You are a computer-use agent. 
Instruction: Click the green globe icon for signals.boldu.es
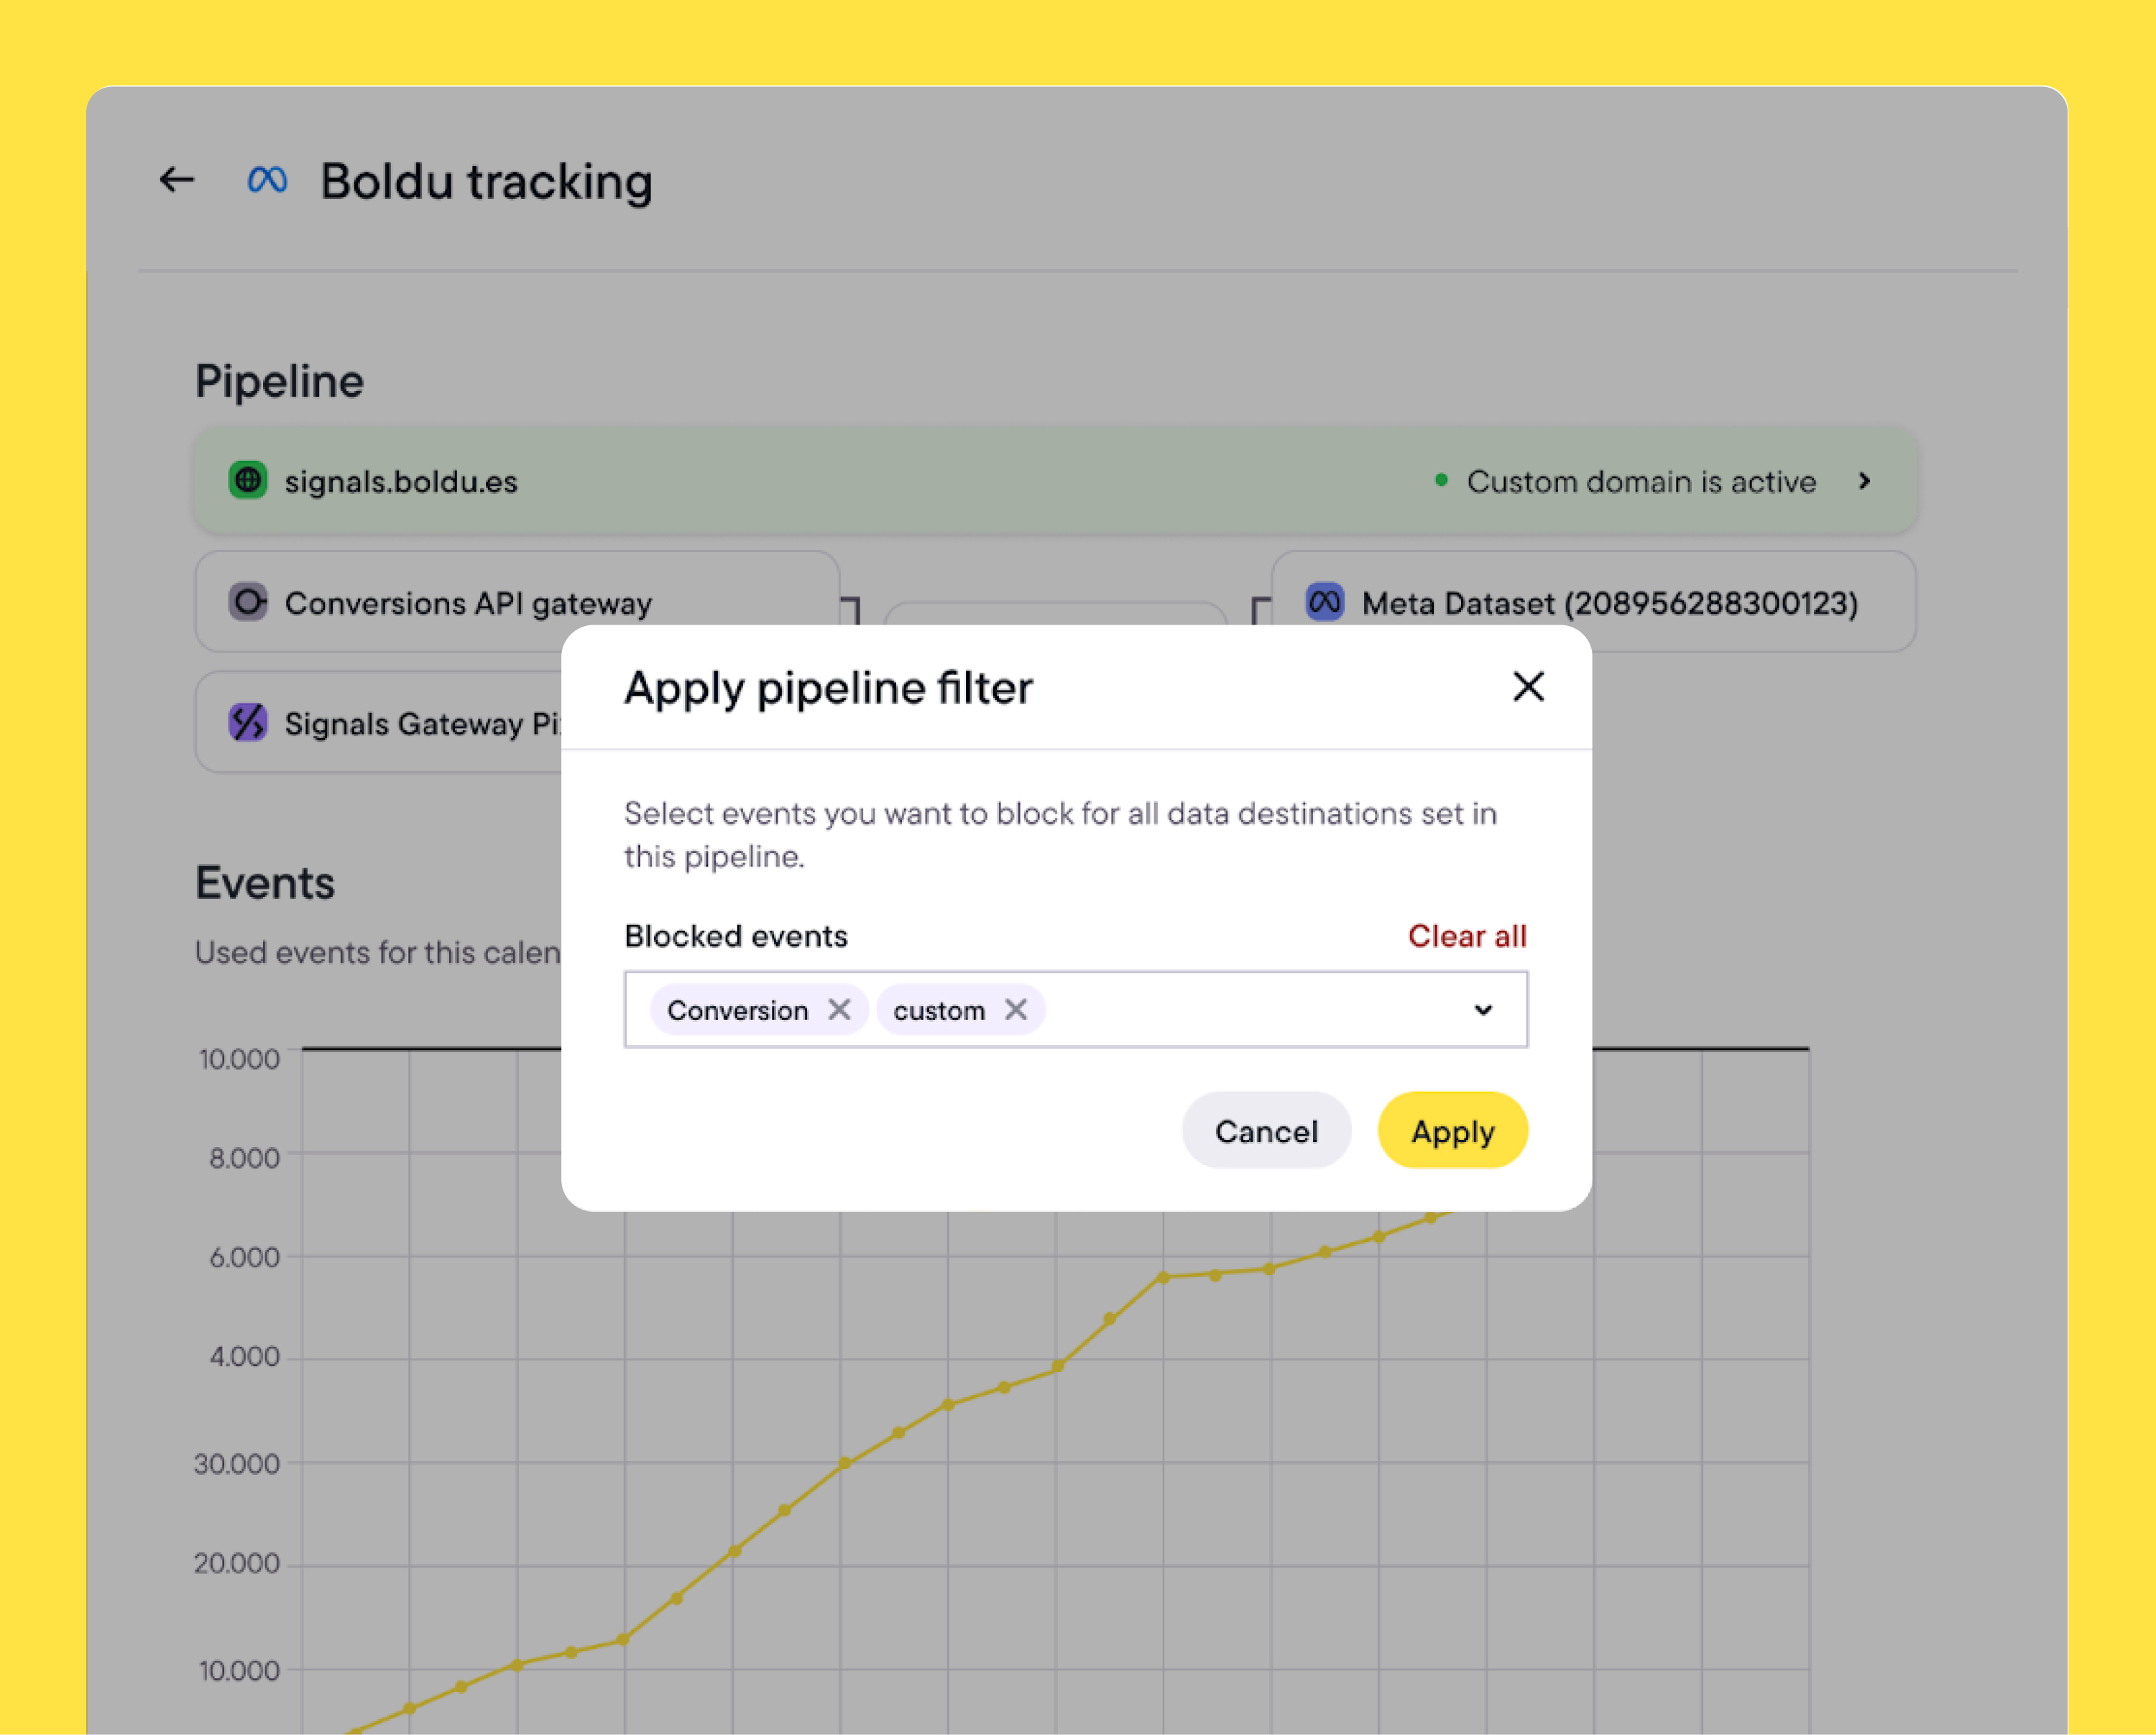coord(248,480)
